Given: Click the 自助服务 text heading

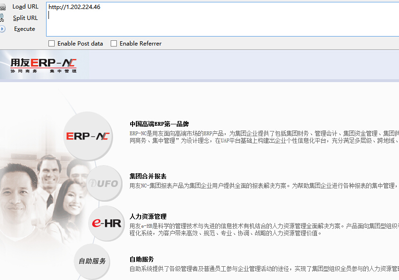Looking at the screenshot, I should (x=142, y=259).
